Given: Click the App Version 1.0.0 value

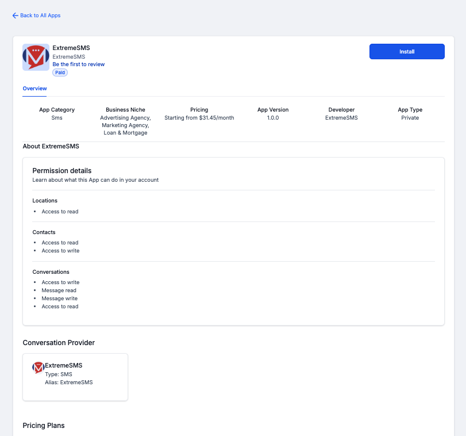Looking at the screenshot, I should click(x=272, y=117).
